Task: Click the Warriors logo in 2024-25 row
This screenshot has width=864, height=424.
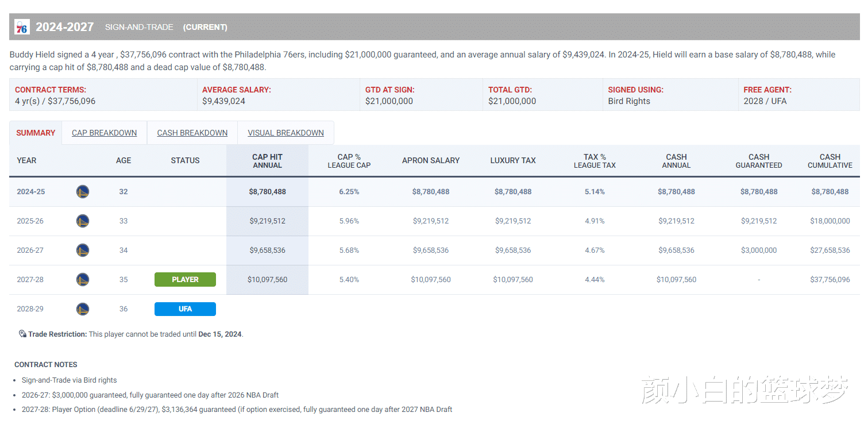Action: [83, 191]
